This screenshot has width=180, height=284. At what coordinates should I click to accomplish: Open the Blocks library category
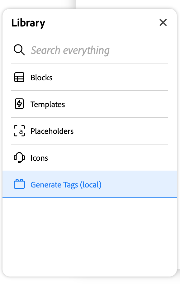[x=90, y=77]
